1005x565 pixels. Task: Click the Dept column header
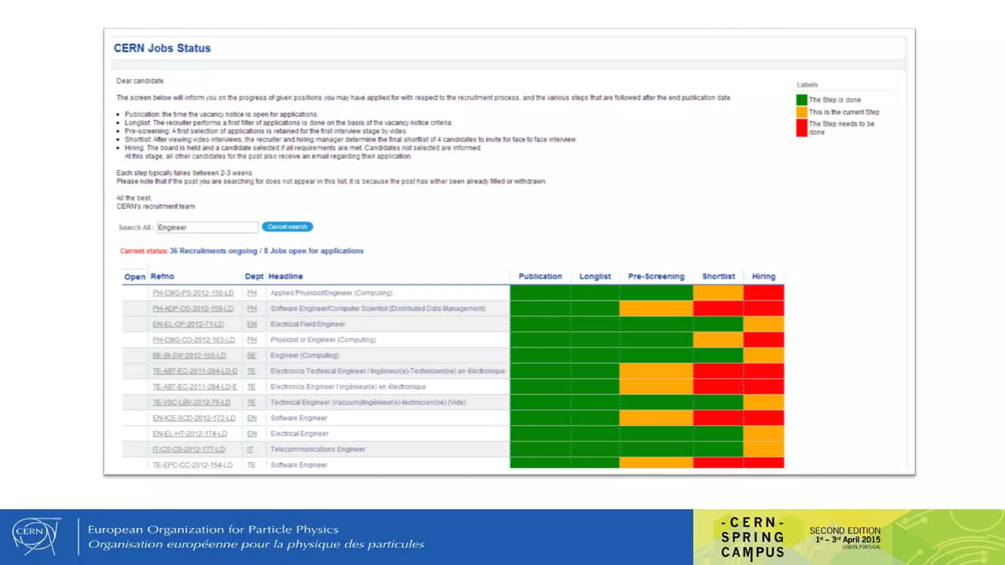point(254,277)
